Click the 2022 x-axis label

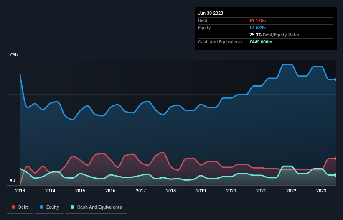(x=291, y=191)
